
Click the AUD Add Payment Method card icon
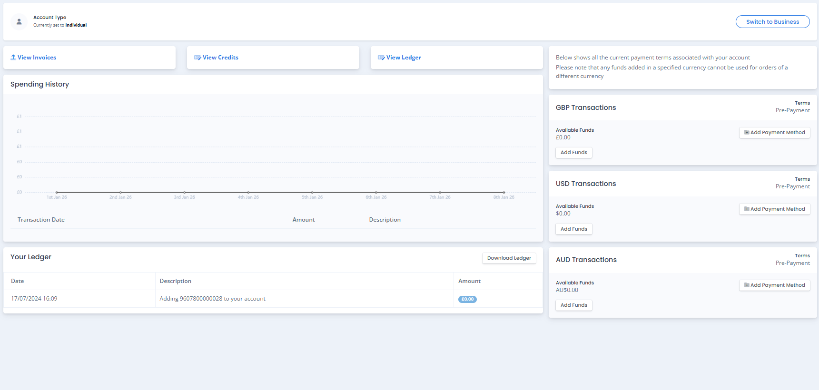(x=747, y=285)
